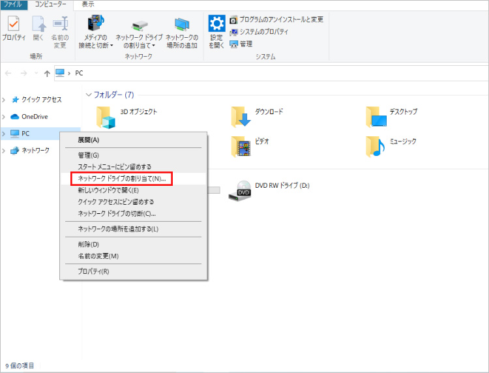
Task: Select the Videos (ビデオ) folder
Action: [250, 146]
